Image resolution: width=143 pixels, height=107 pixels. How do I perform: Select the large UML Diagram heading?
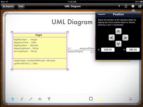pyautogui.click(x=72, y=22)
